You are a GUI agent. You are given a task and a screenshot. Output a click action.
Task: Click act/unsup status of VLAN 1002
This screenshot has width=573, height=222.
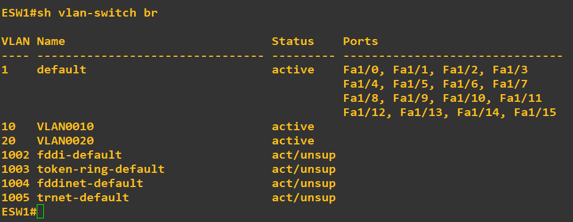tap(304, 155)
